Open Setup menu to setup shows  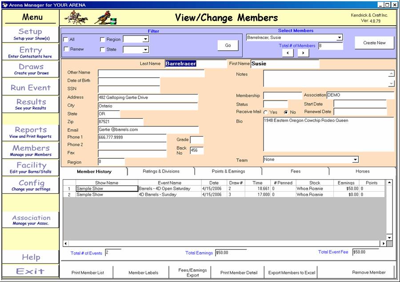[31, 34]
